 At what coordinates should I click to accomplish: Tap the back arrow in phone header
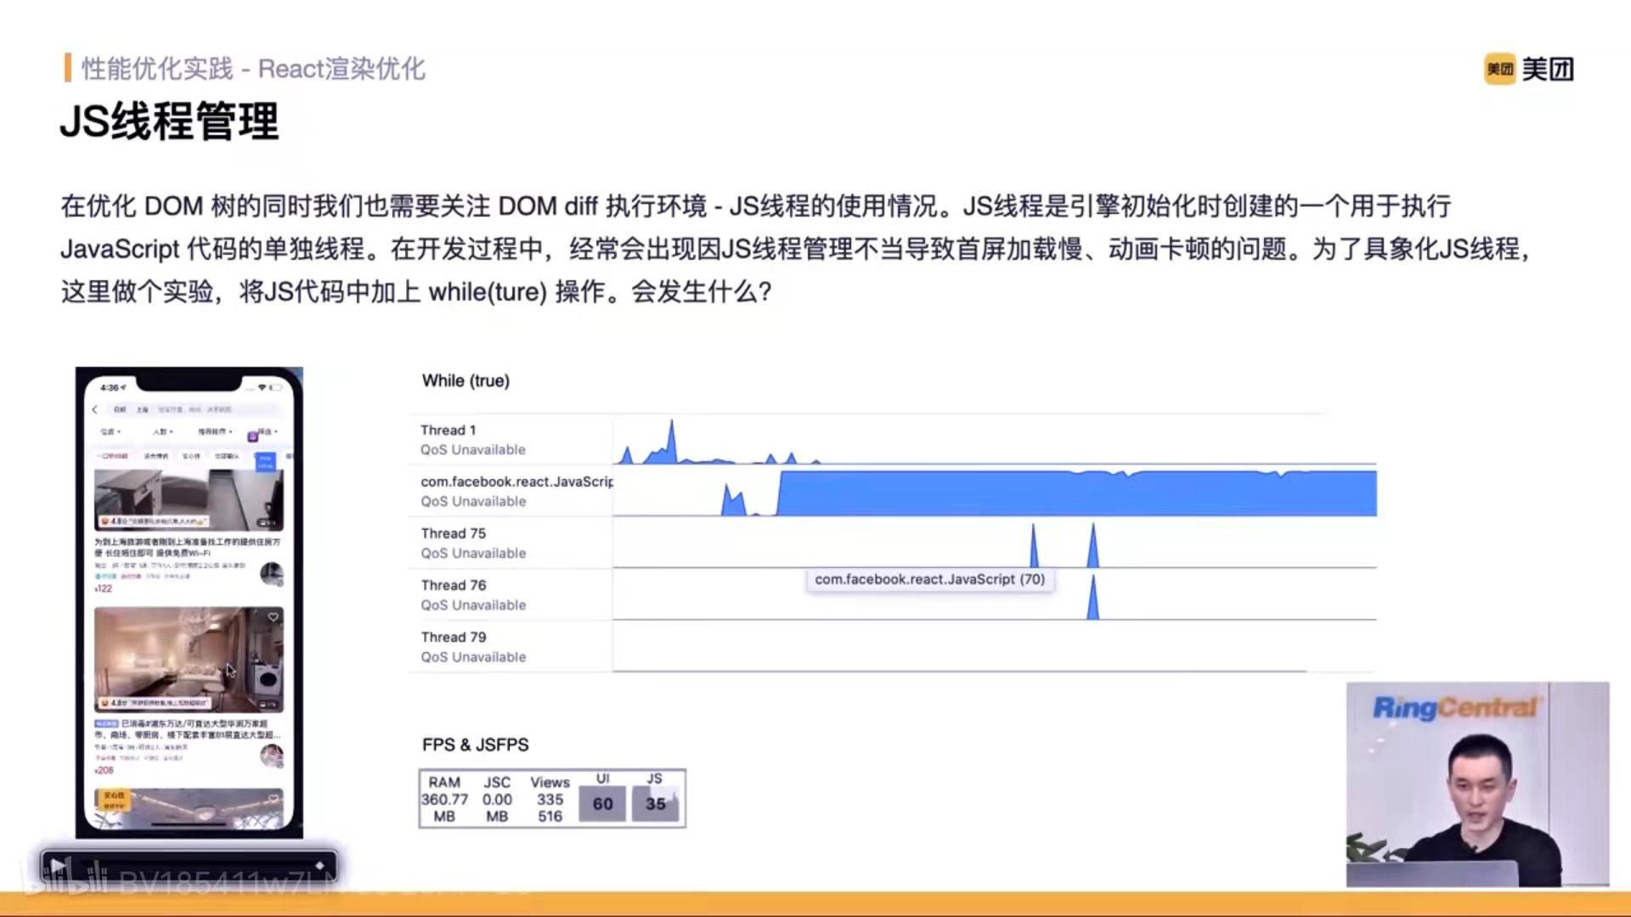pos(95,409)
